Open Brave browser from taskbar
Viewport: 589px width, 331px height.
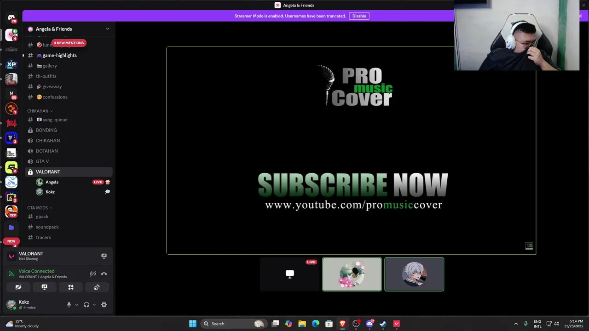(342, 324)
